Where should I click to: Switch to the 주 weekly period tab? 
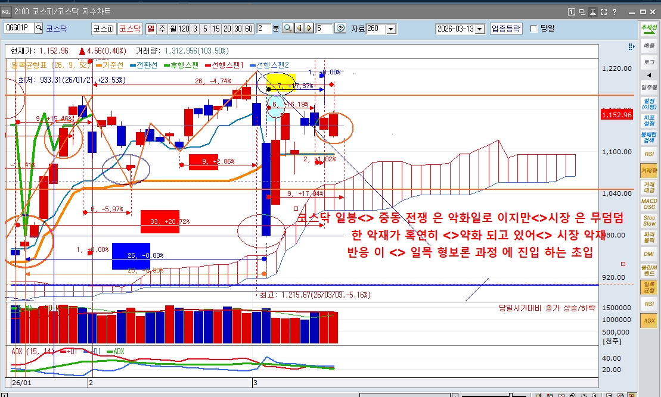162,28
